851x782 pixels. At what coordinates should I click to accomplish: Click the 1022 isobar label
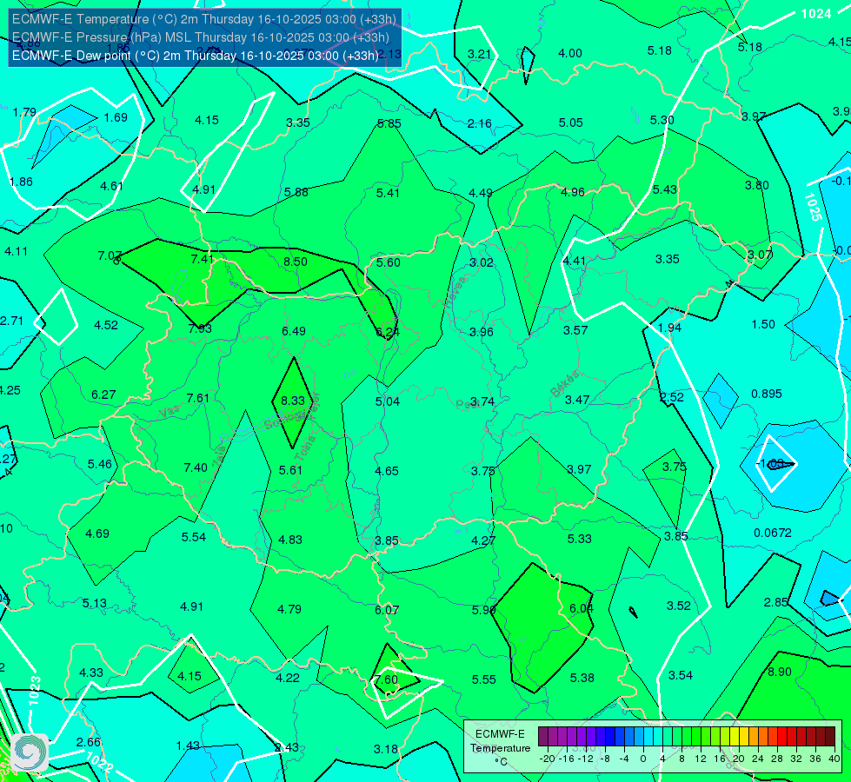[x=99, y=762]
